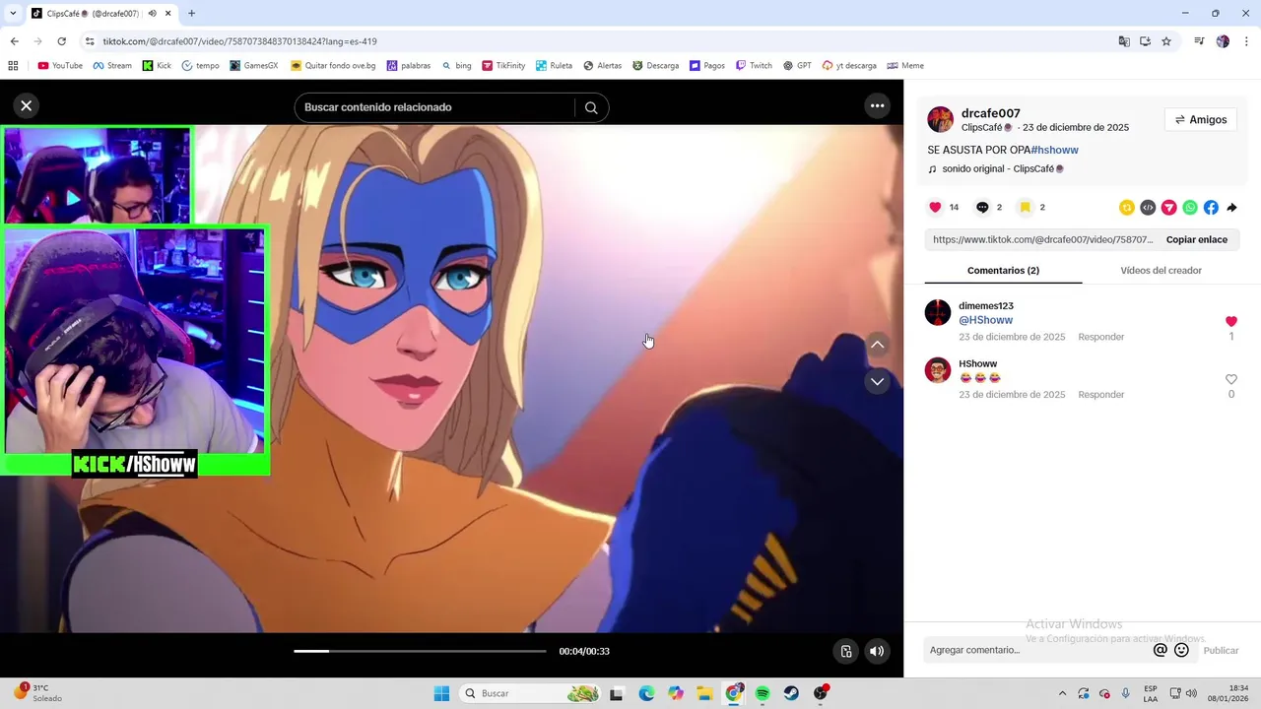Viewport: 1261px width, 709px height.
Task: Focus the 'Buscar contenido relacionado' search field
Action: 433,107
